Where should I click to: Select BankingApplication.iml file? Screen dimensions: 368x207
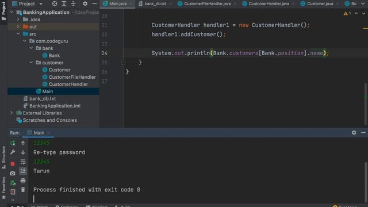[52, 106]
